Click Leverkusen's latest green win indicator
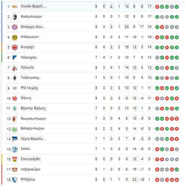Viewport: 185px width, 187px height. click(x=177, y=170)
